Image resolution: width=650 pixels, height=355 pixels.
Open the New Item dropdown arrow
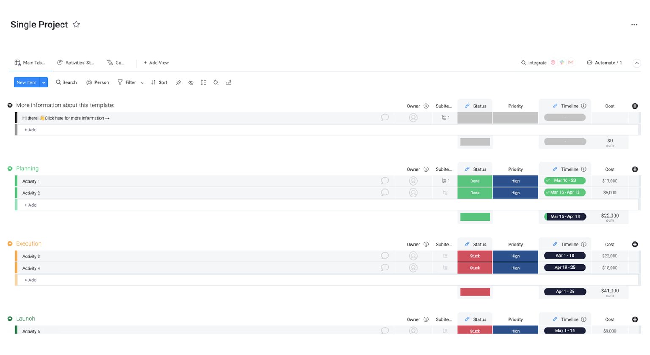[x=44, y=82]
